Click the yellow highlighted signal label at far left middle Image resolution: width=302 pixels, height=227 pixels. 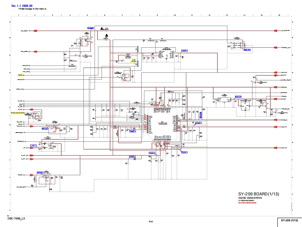[x=21, y=75]
